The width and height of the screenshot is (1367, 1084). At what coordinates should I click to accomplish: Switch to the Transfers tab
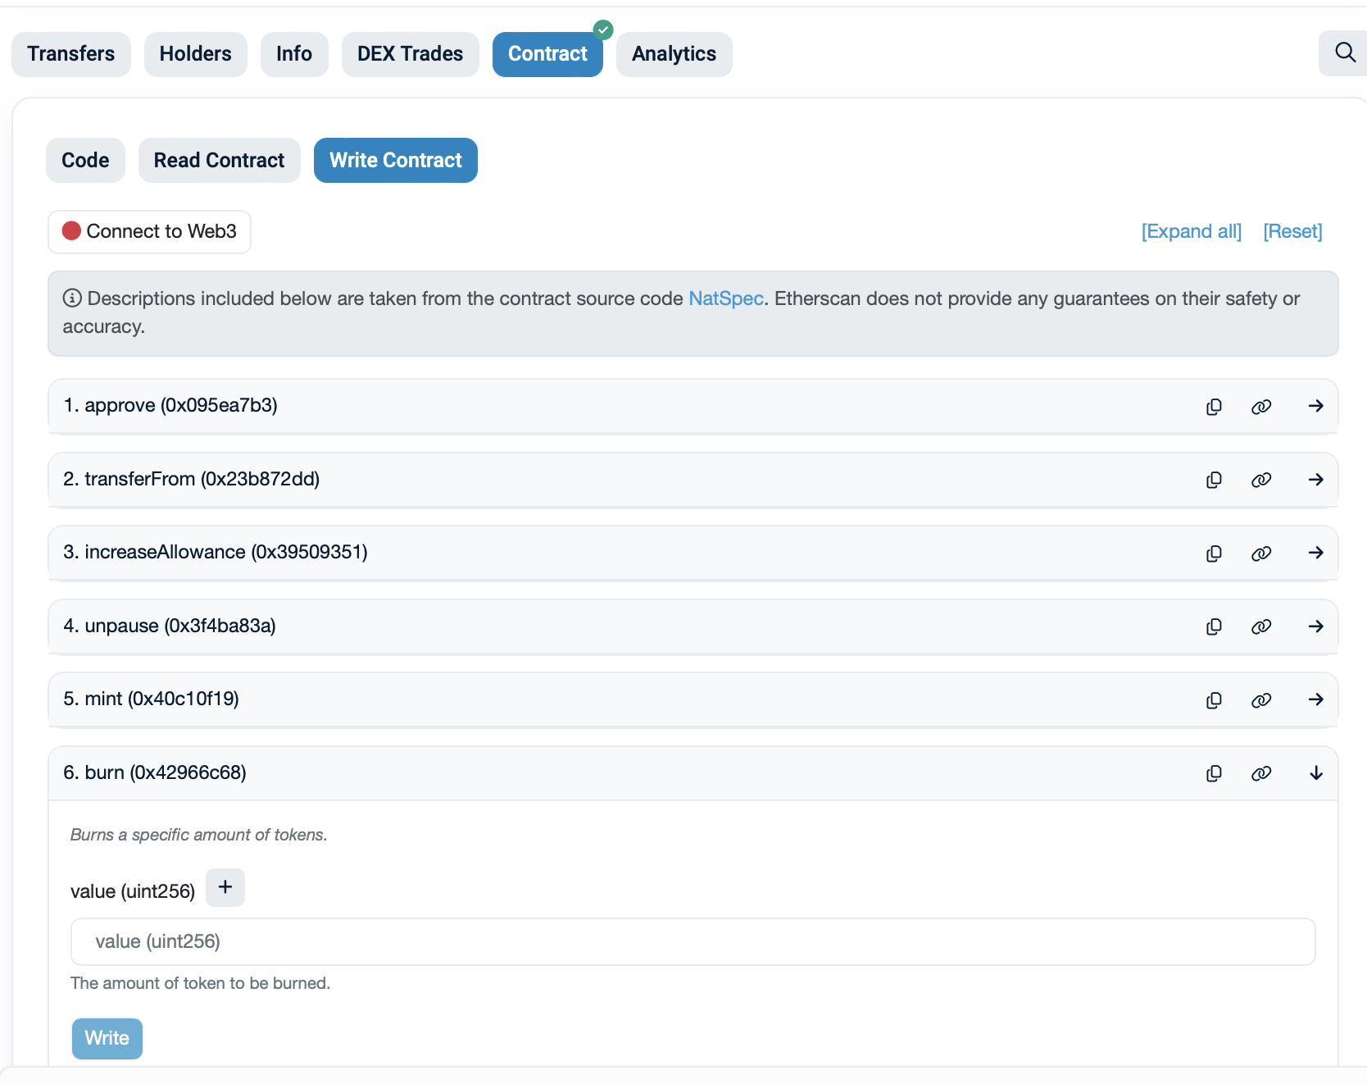tap(71, 54)
